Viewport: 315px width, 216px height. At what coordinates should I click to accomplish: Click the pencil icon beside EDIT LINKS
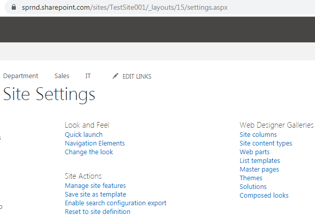(x=115, y=76)
